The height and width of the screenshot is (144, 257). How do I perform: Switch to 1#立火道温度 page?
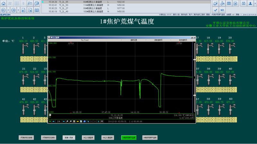pos(88,138)
